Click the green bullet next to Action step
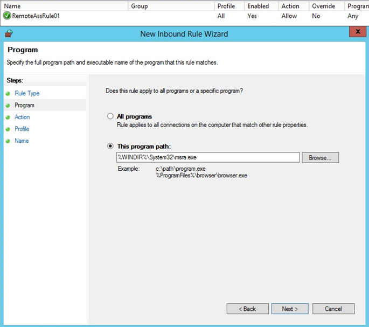 click(8, 117)
